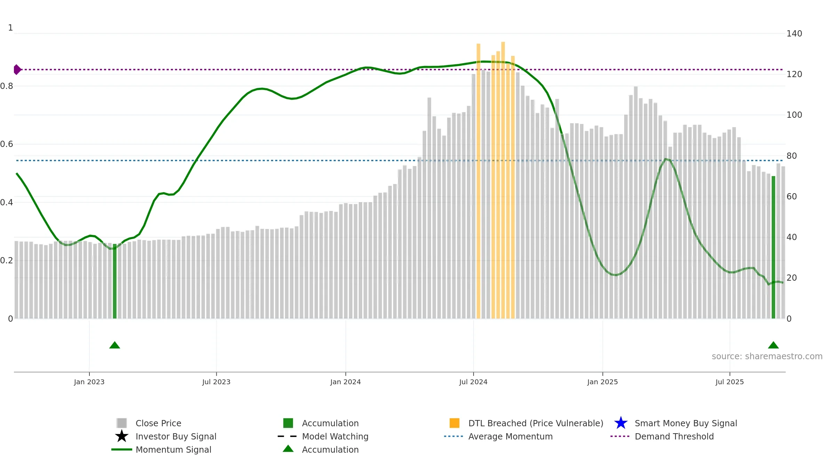Image resolution: width=835 pixels, height=469 pixels.
Task: Click the green triangle Accumulation legend icon
Action: tap(288, 449)
